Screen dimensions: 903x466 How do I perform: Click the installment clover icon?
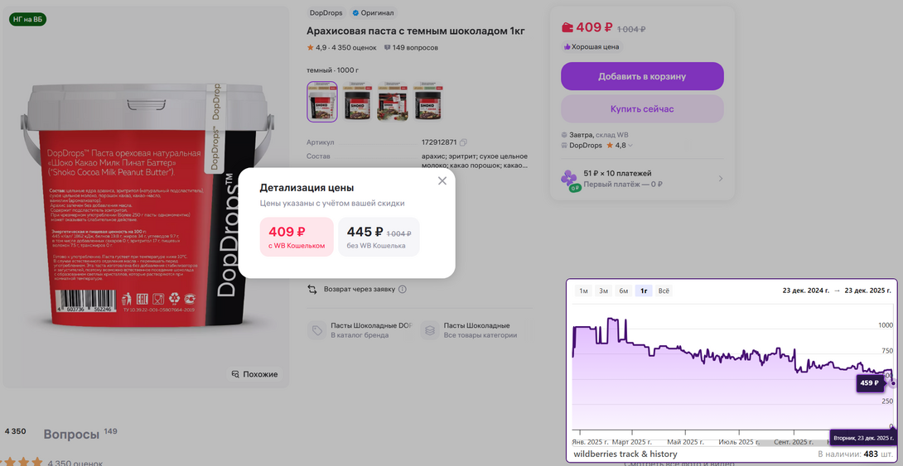point(568,179)
